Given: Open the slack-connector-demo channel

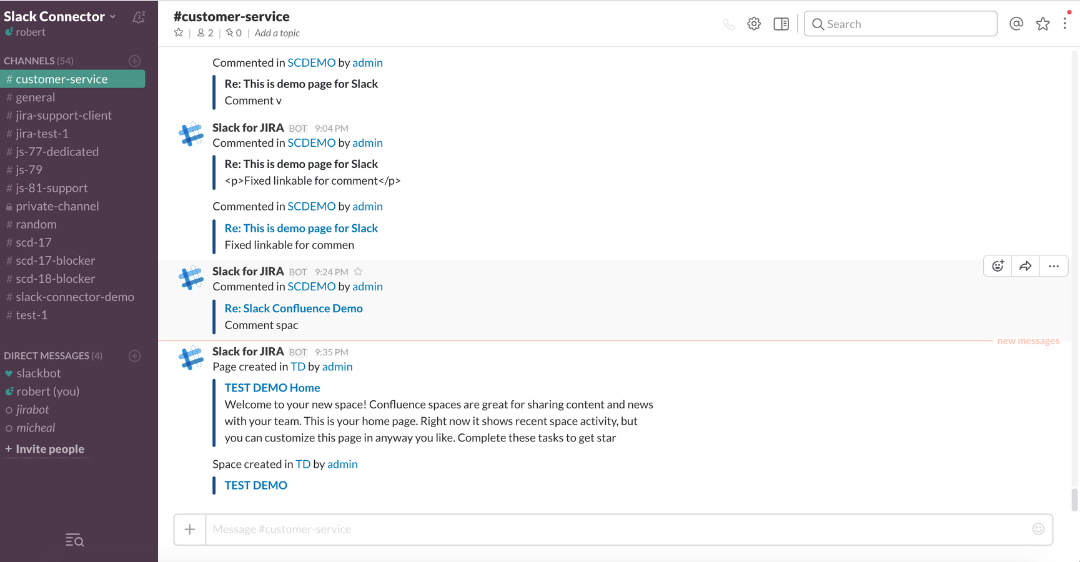Looking at the screenshot, I should click(x=72, y=297).
